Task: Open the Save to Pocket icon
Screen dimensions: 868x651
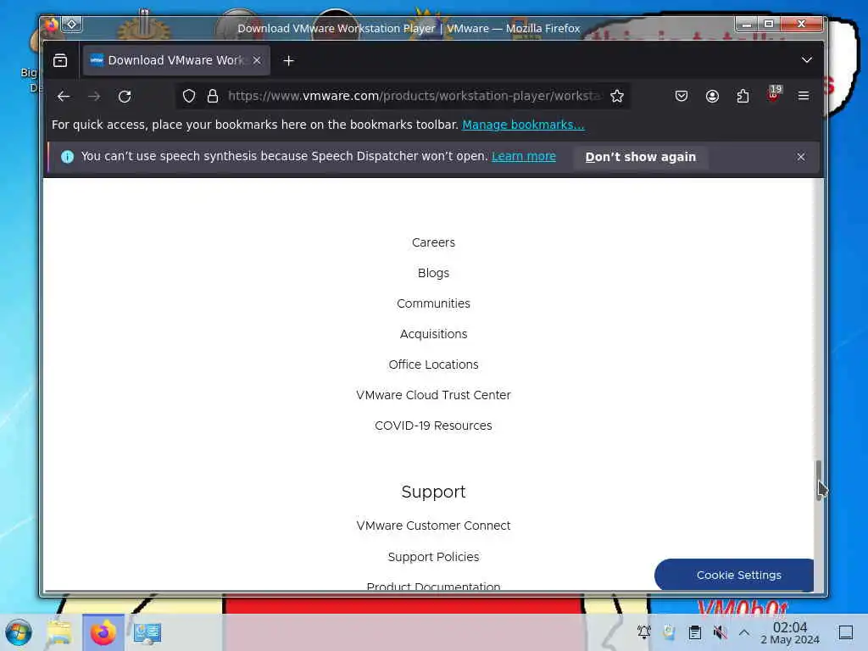Action: point(682,97)
